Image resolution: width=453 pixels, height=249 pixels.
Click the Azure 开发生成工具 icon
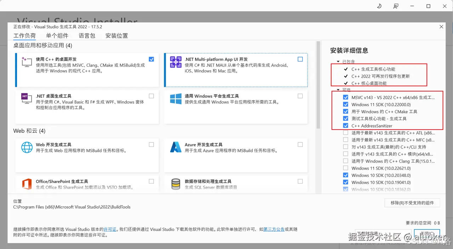175,147
